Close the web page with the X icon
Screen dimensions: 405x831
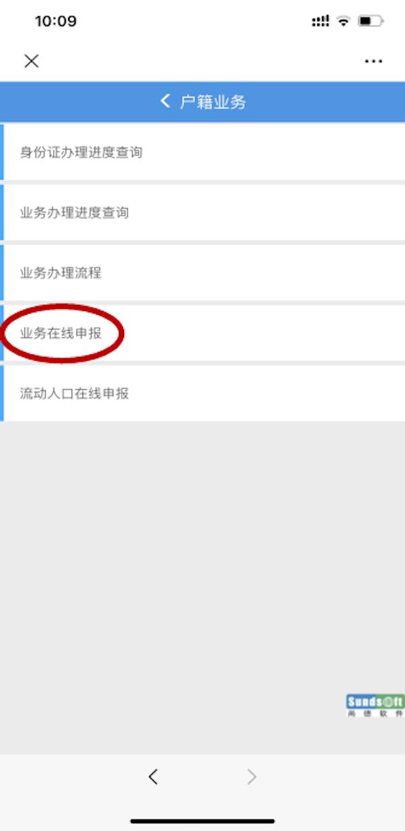click(32, 61)
